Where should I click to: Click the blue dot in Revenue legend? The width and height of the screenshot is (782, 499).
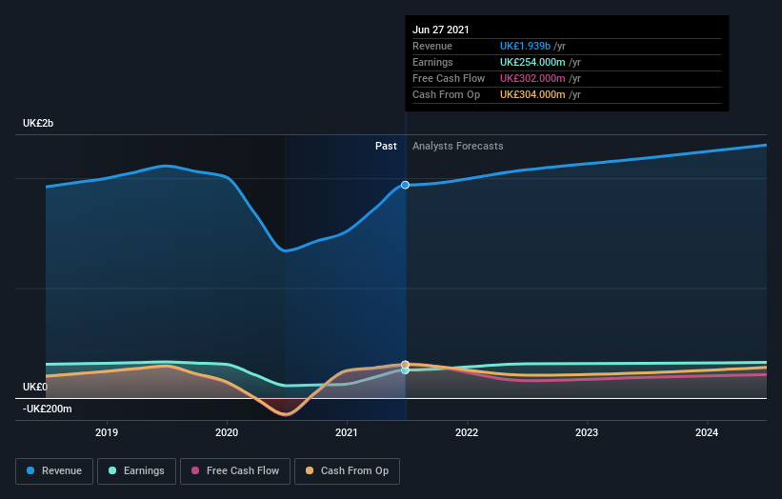coord(30,470)
